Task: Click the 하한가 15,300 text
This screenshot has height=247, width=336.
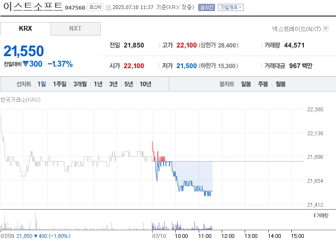Action: pos(218,66)
